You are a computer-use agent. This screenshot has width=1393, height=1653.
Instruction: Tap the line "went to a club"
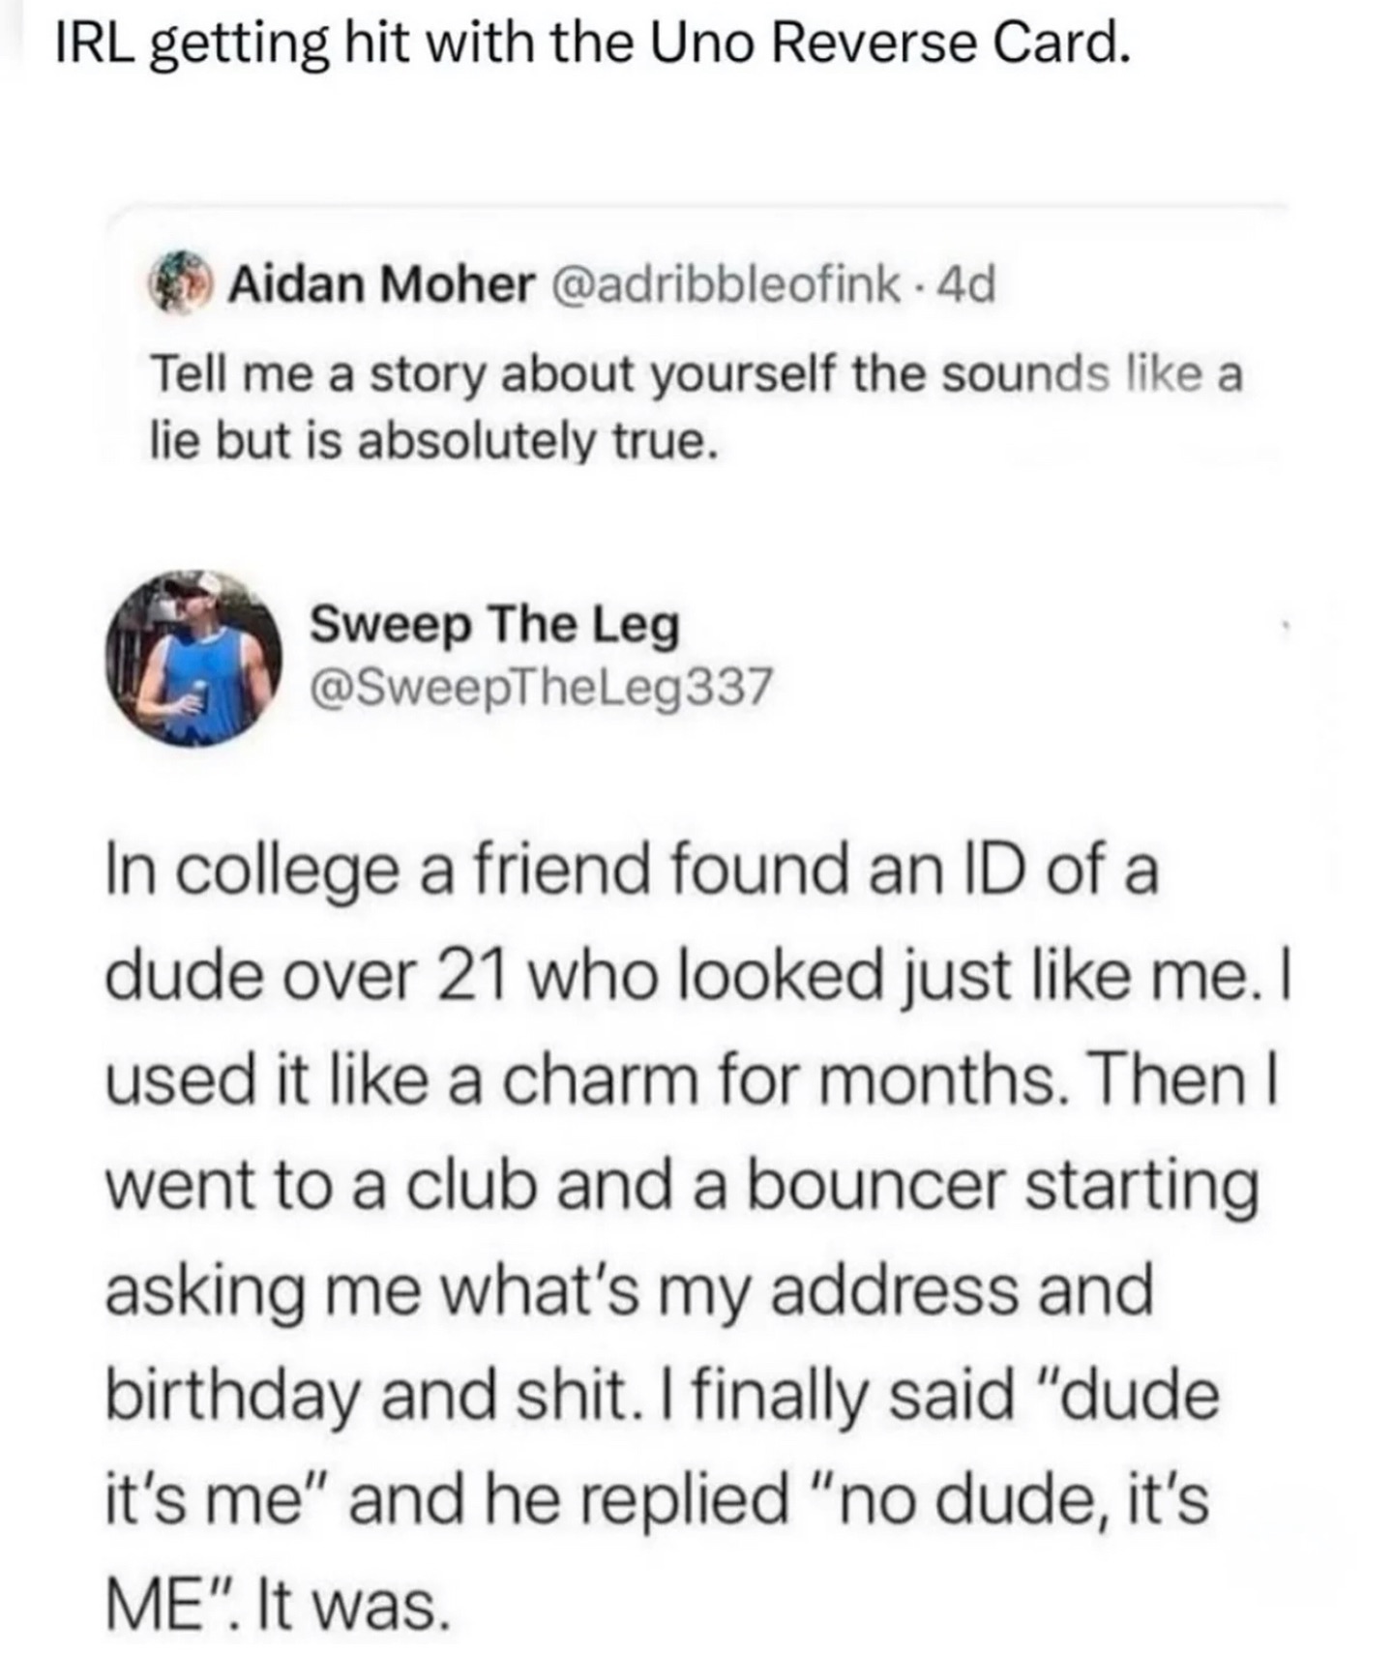681,1187
